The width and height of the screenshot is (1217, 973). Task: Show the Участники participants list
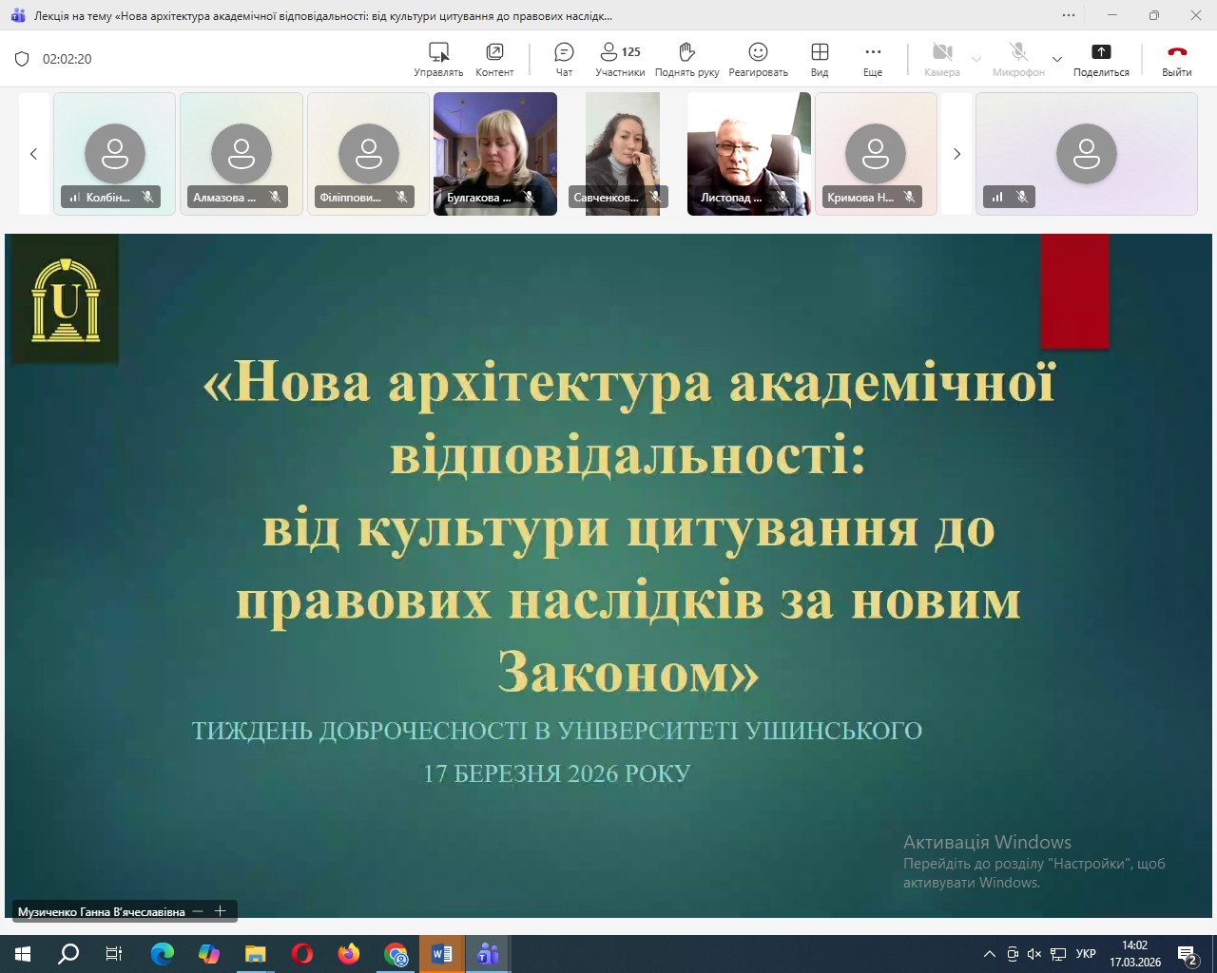[620, 59]
